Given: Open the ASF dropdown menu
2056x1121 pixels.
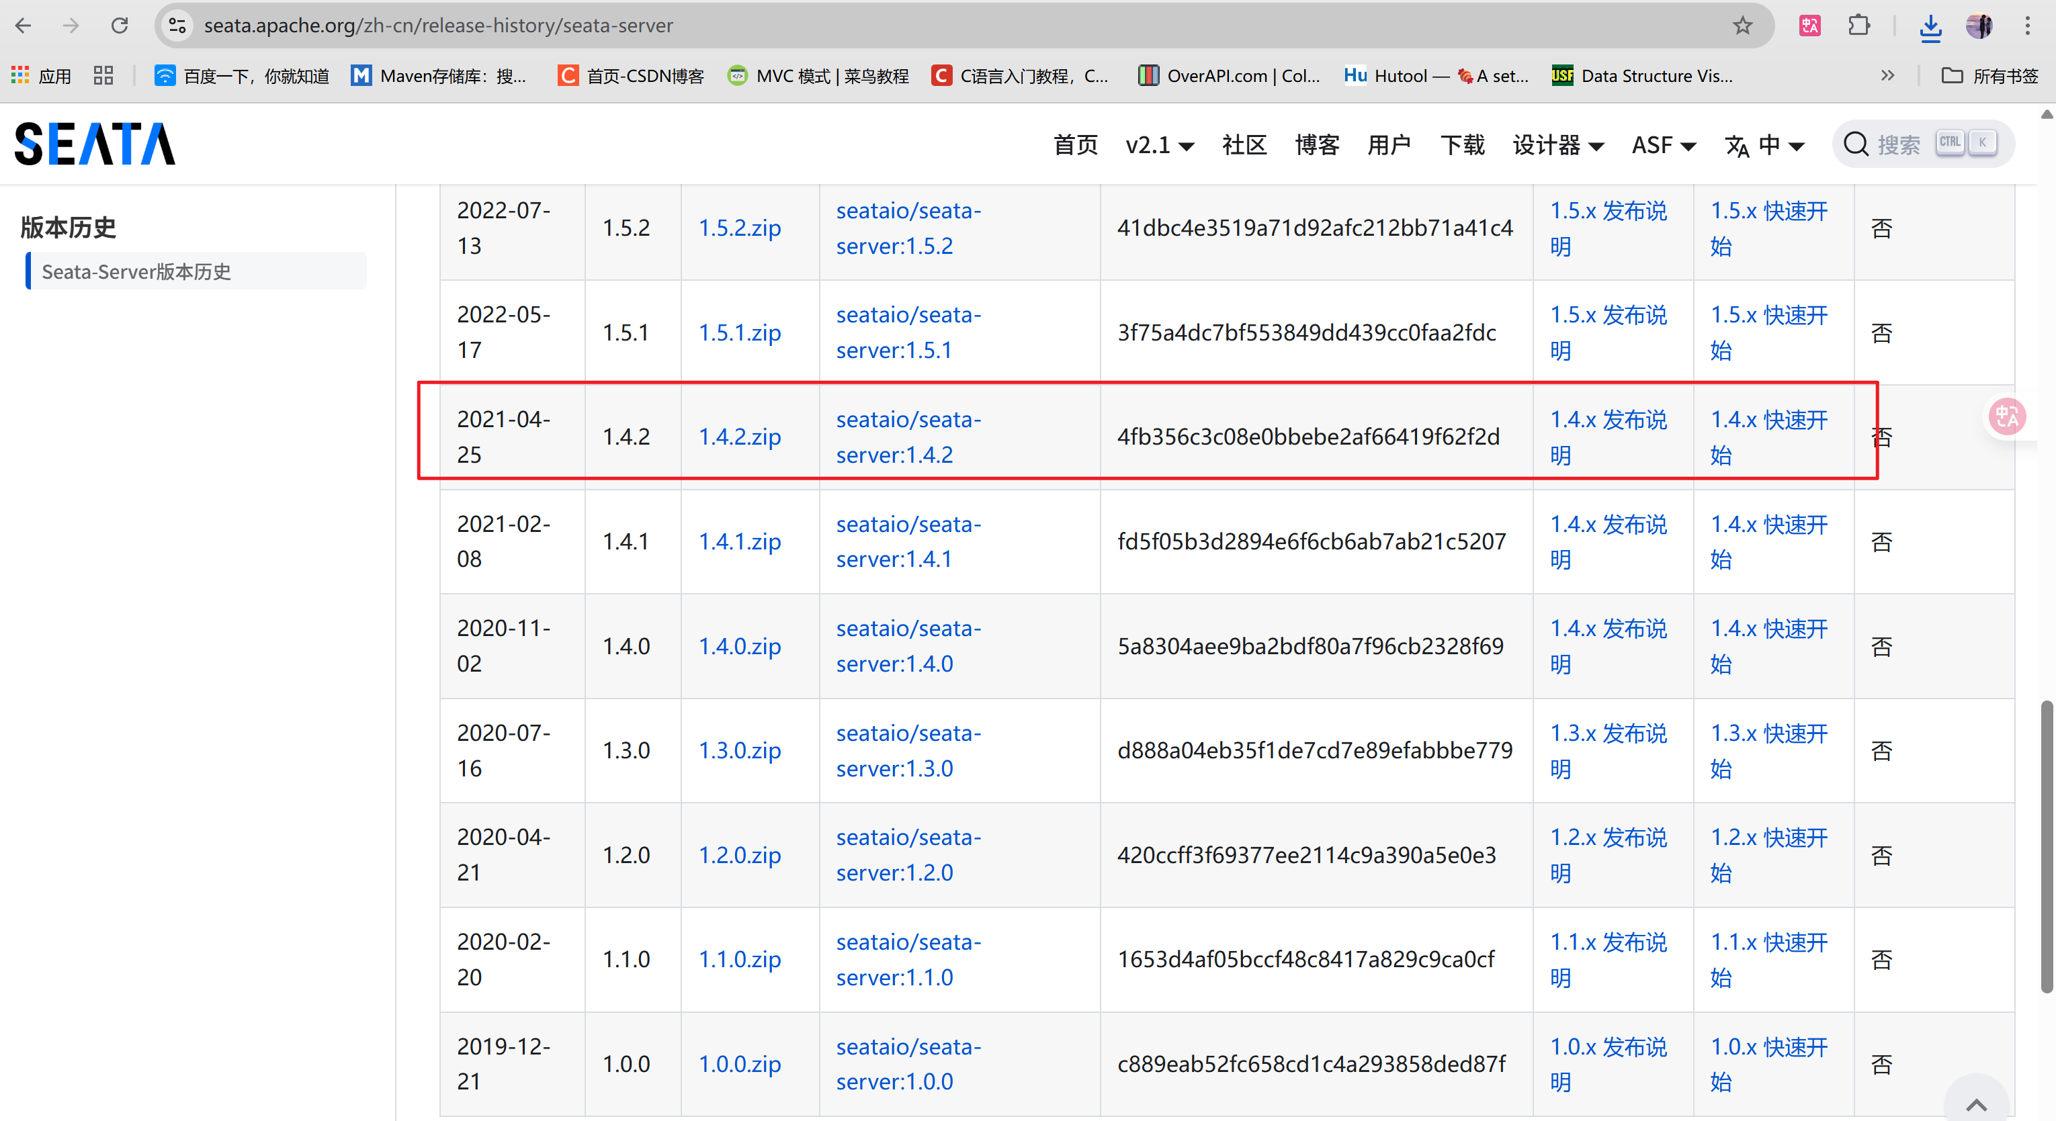Looking at the screenshot, I should (1664, 145).
